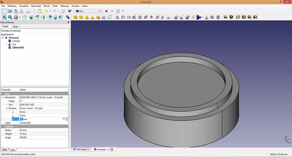Open the macros dialog icon
The width and height of the screenshot is (292, 157).
[118, 11]
